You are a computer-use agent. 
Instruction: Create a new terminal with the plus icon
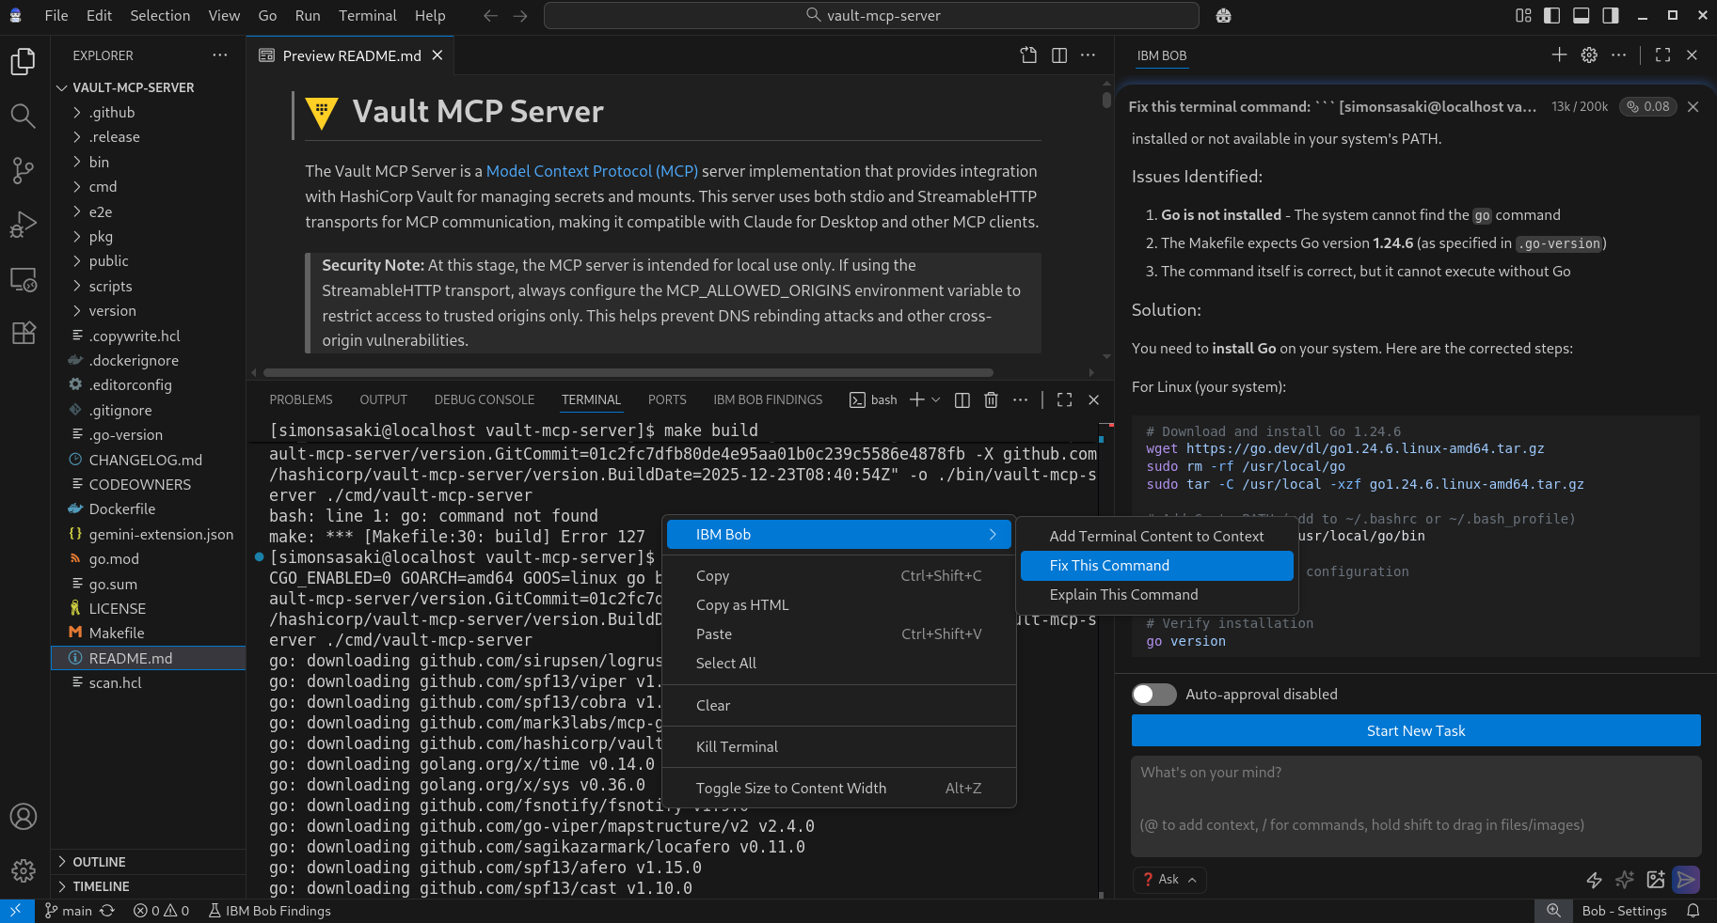click(916, 399)
